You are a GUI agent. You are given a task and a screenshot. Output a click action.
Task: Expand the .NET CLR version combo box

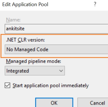pyautogui.click(x=57, y=49)
